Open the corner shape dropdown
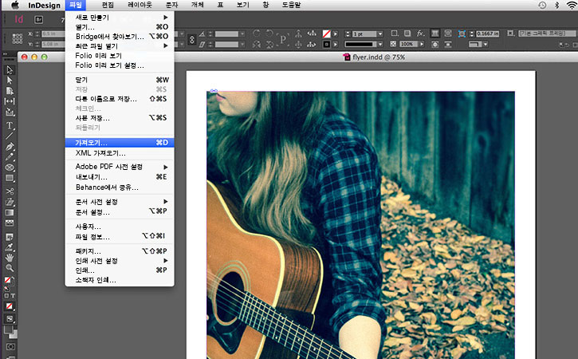The width and height of the screenshot is (578, 359). (486, 44)
